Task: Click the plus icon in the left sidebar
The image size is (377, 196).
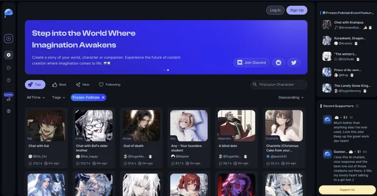Action: (8, 38)
